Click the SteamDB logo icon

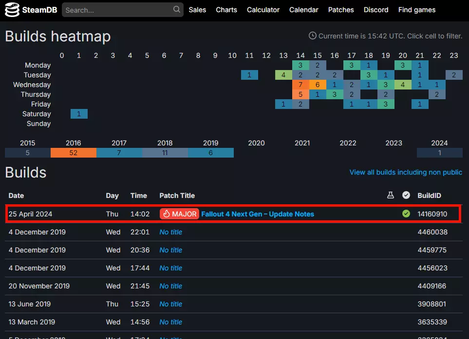12,10
